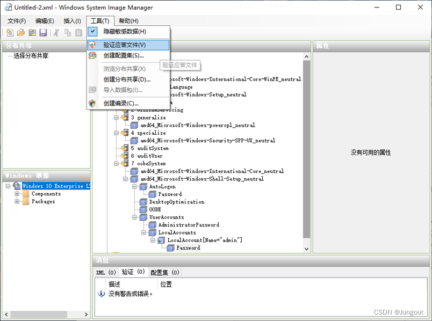Click the validate icon beside 验证应答文件(V)
This screenshot has width=432, height=321.
92,45
